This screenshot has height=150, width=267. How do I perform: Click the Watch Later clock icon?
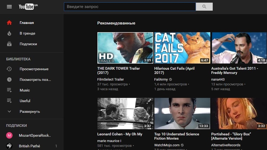pyautogui.click(x=9, y=80)
